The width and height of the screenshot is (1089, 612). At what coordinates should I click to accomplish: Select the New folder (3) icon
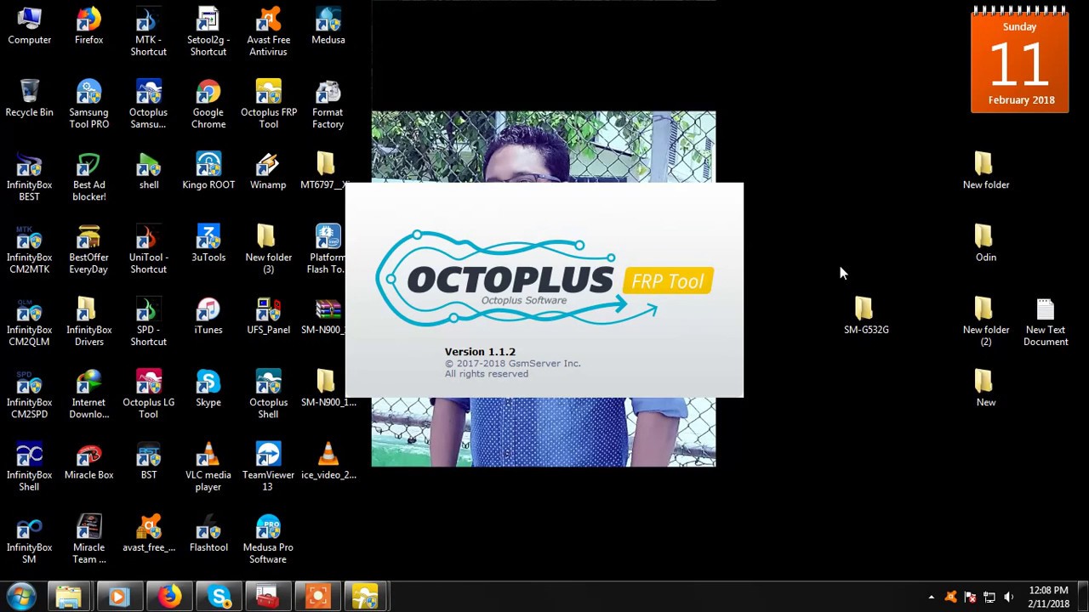[x=268, y=250]
